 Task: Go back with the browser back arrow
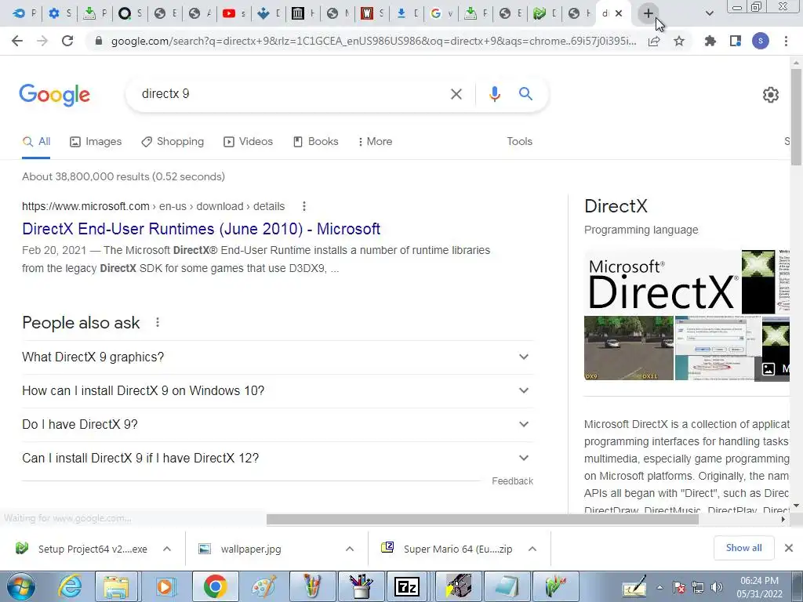point(17,41)
